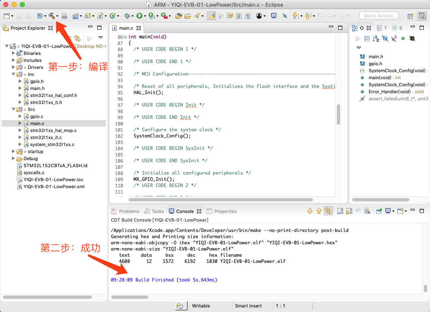Expand the Drivers folder node
The image size is (430, 312).
click(13, 67)
